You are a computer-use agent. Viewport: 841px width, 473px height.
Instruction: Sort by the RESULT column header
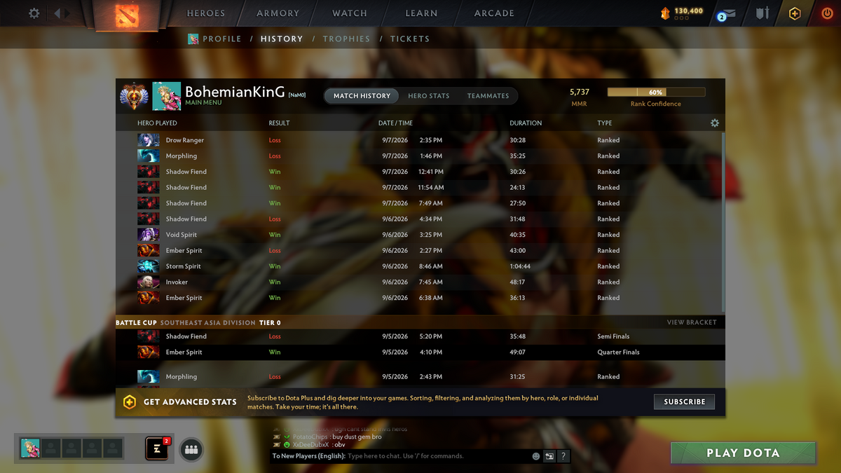(x=279, y=123)
